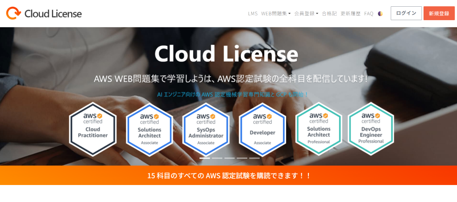Viewport: 457px width, 202px height.
Task: Click the blue AI エンジニア向け announcement text
Action: coord(233,94)
